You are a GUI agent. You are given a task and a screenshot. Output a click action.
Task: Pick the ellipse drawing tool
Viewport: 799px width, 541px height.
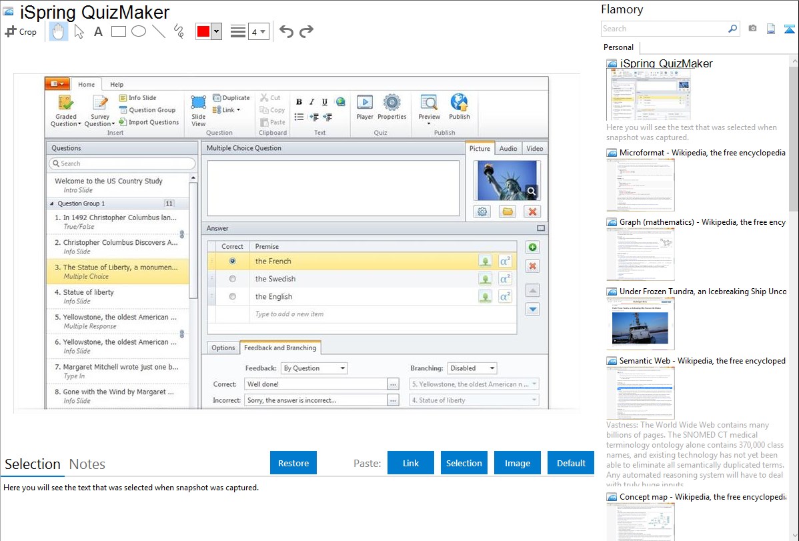(139, 31)
